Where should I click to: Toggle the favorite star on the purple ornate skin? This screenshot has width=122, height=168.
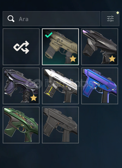[34, 98]
